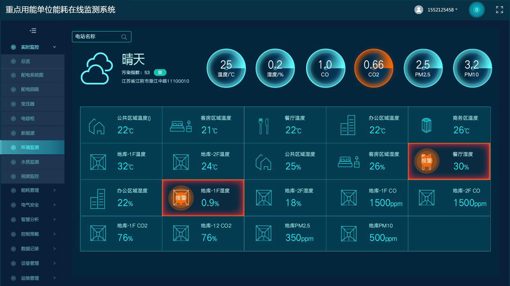This screenshot has width=510, height=286.
Task: Enter fullscreen mode using the top-right icon
Action: (500, 10)
